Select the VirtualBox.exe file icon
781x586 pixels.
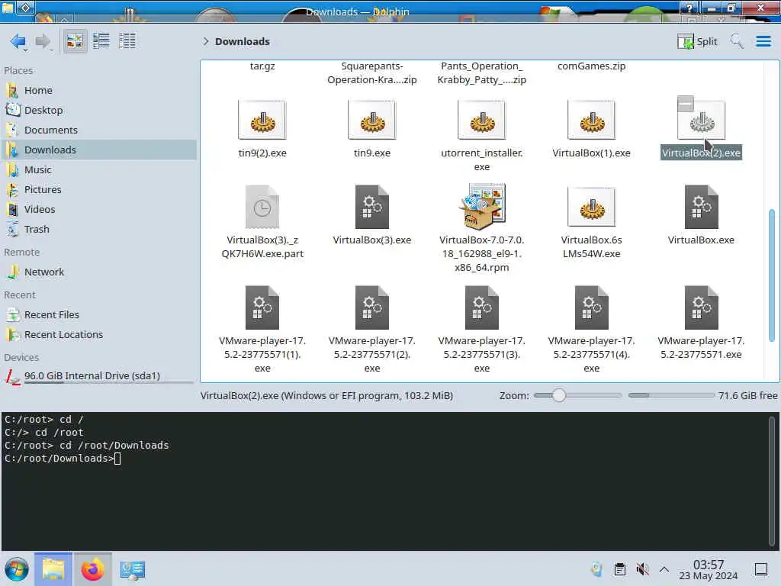[702, 207]
